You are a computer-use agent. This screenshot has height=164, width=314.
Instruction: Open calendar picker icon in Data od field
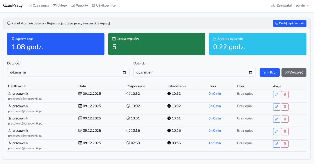click(x=124, y=72)
